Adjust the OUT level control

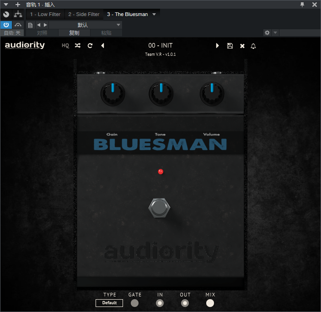click(185, 303)
